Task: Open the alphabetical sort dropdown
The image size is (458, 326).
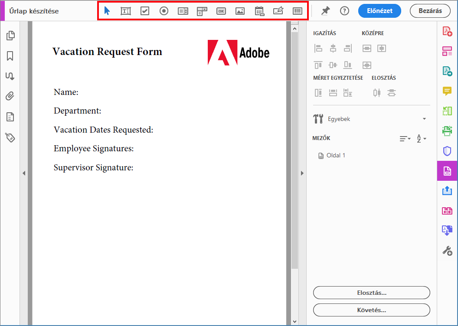Action: click(420, 138)
